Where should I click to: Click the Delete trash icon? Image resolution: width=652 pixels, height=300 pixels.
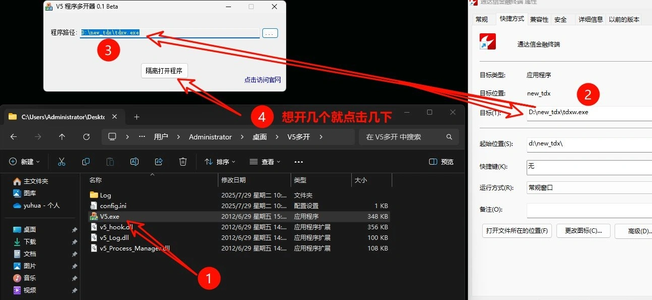pos(182,162)
